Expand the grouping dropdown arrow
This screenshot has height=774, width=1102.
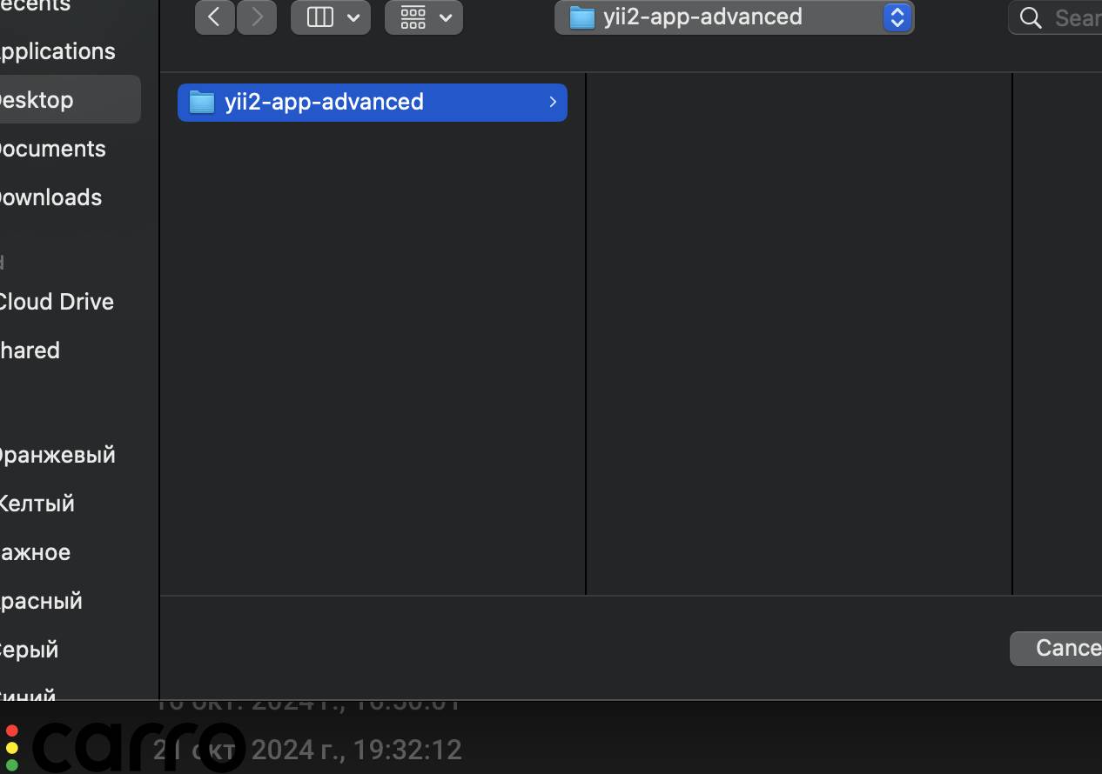446,17
